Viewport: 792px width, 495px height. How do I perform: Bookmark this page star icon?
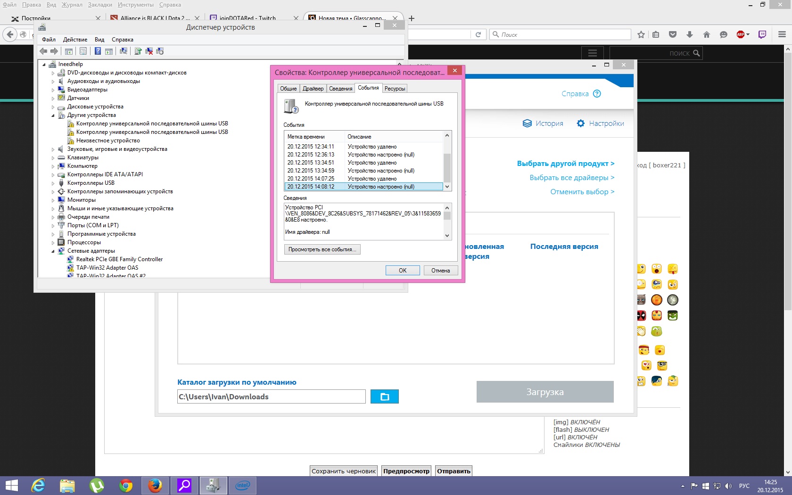click(641, 34)
